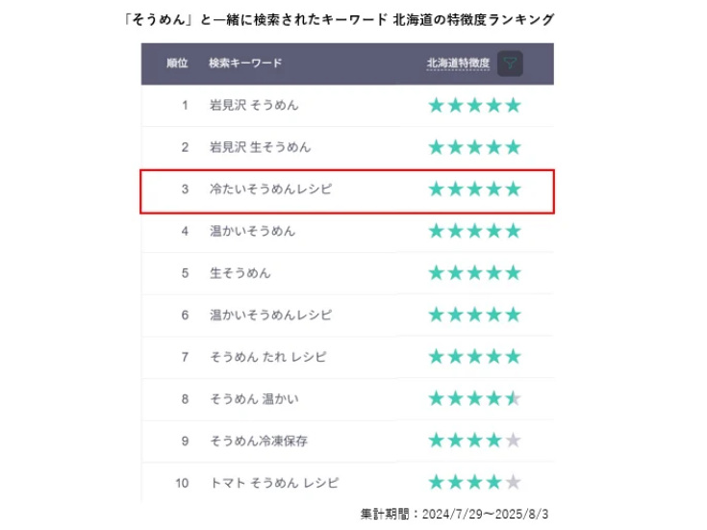This screenshot has width=707, height=530.
Task: Select the 温かいそうめん keyword in rank 4
Action: pos(252,231)
